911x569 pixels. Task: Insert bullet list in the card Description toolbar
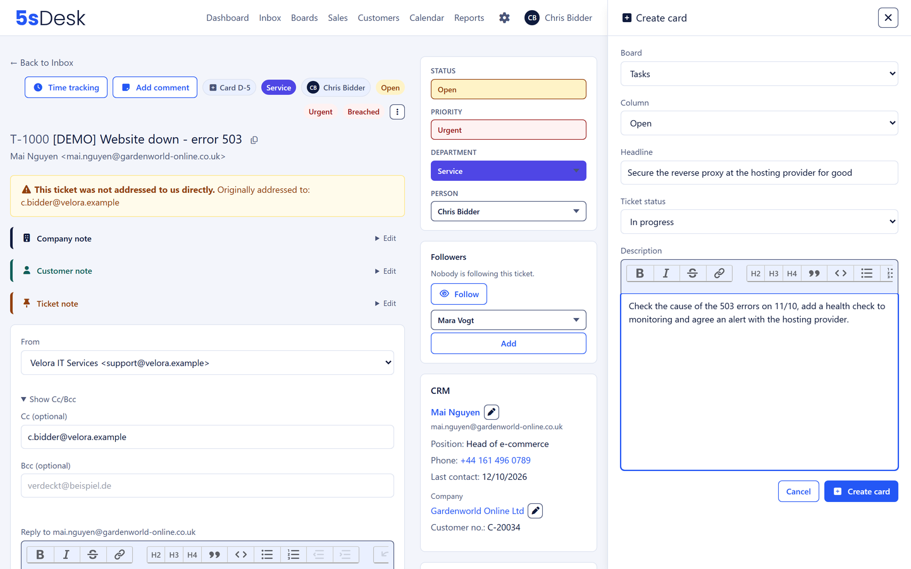[x=867, y=273]
